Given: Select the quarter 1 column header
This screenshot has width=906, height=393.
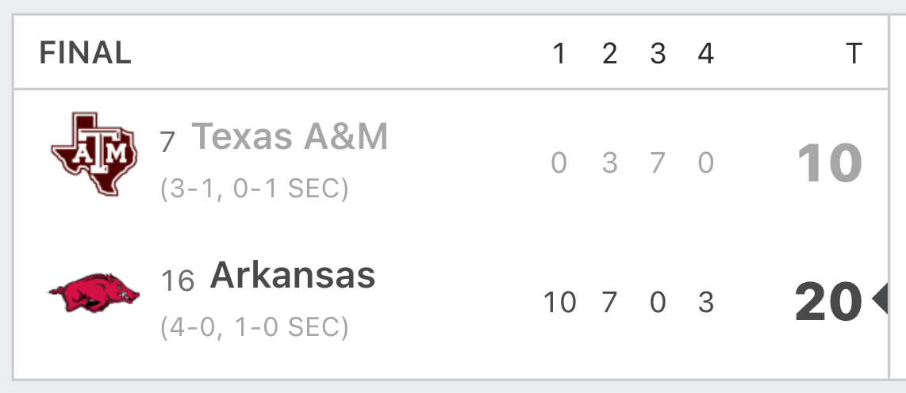Looking at the screenshot, I should click(559, 54).
